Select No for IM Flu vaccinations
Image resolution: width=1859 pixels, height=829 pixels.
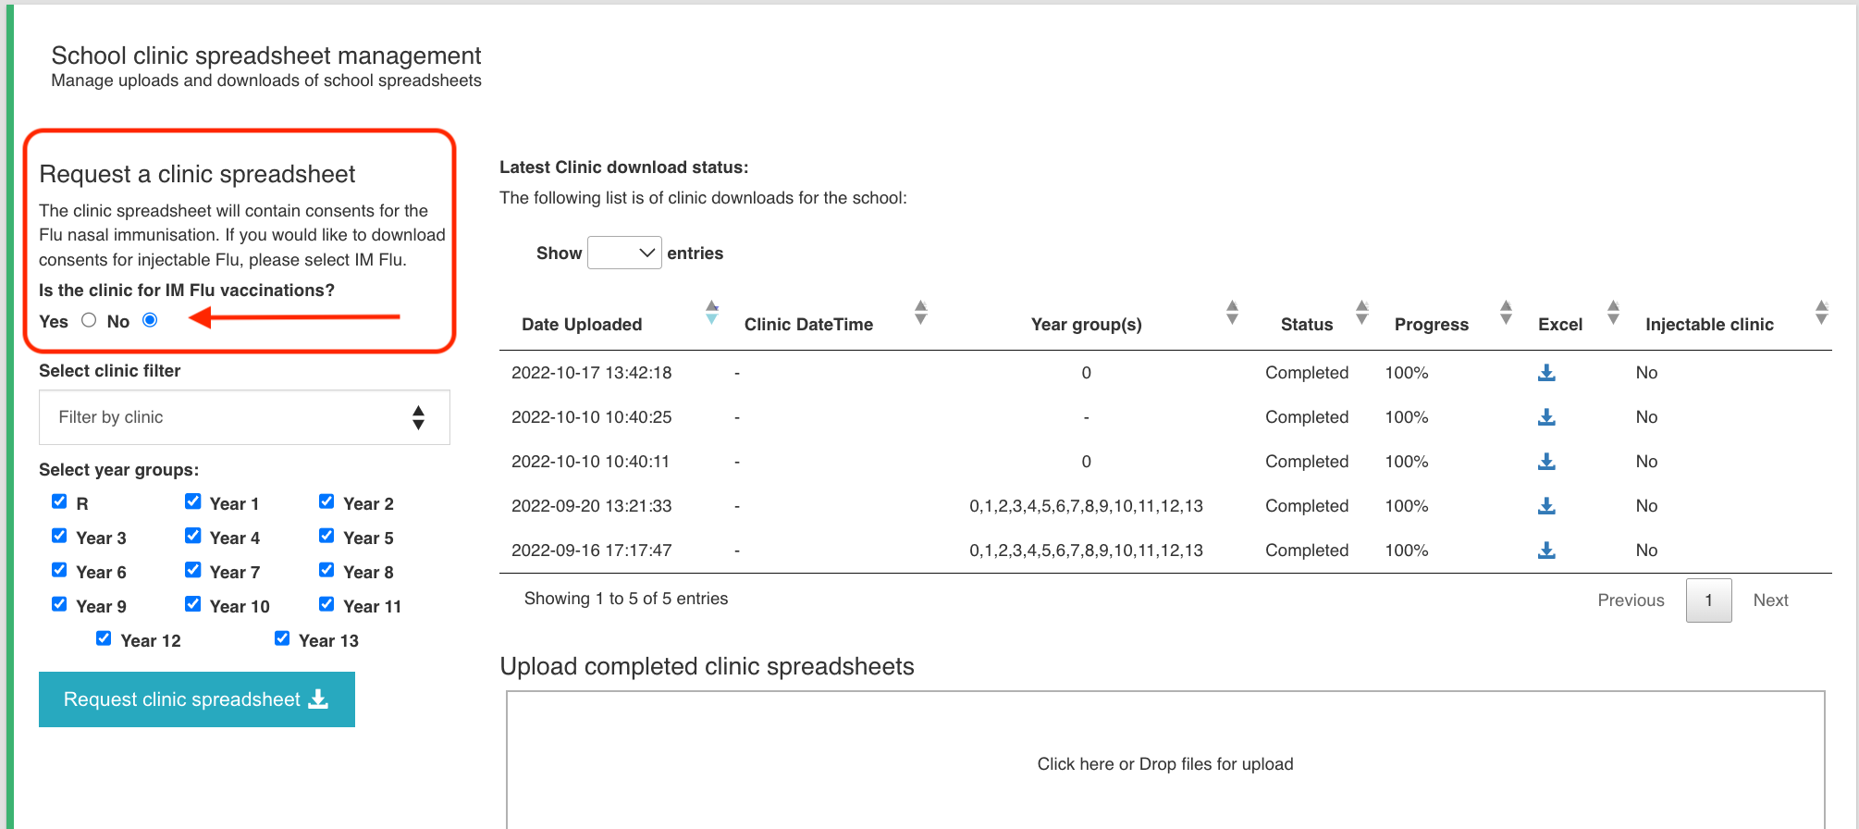(150, 320)
